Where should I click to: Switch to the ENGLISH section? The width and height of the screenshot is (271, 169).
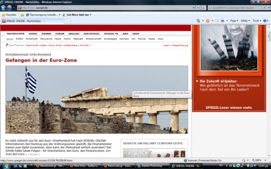74,34
